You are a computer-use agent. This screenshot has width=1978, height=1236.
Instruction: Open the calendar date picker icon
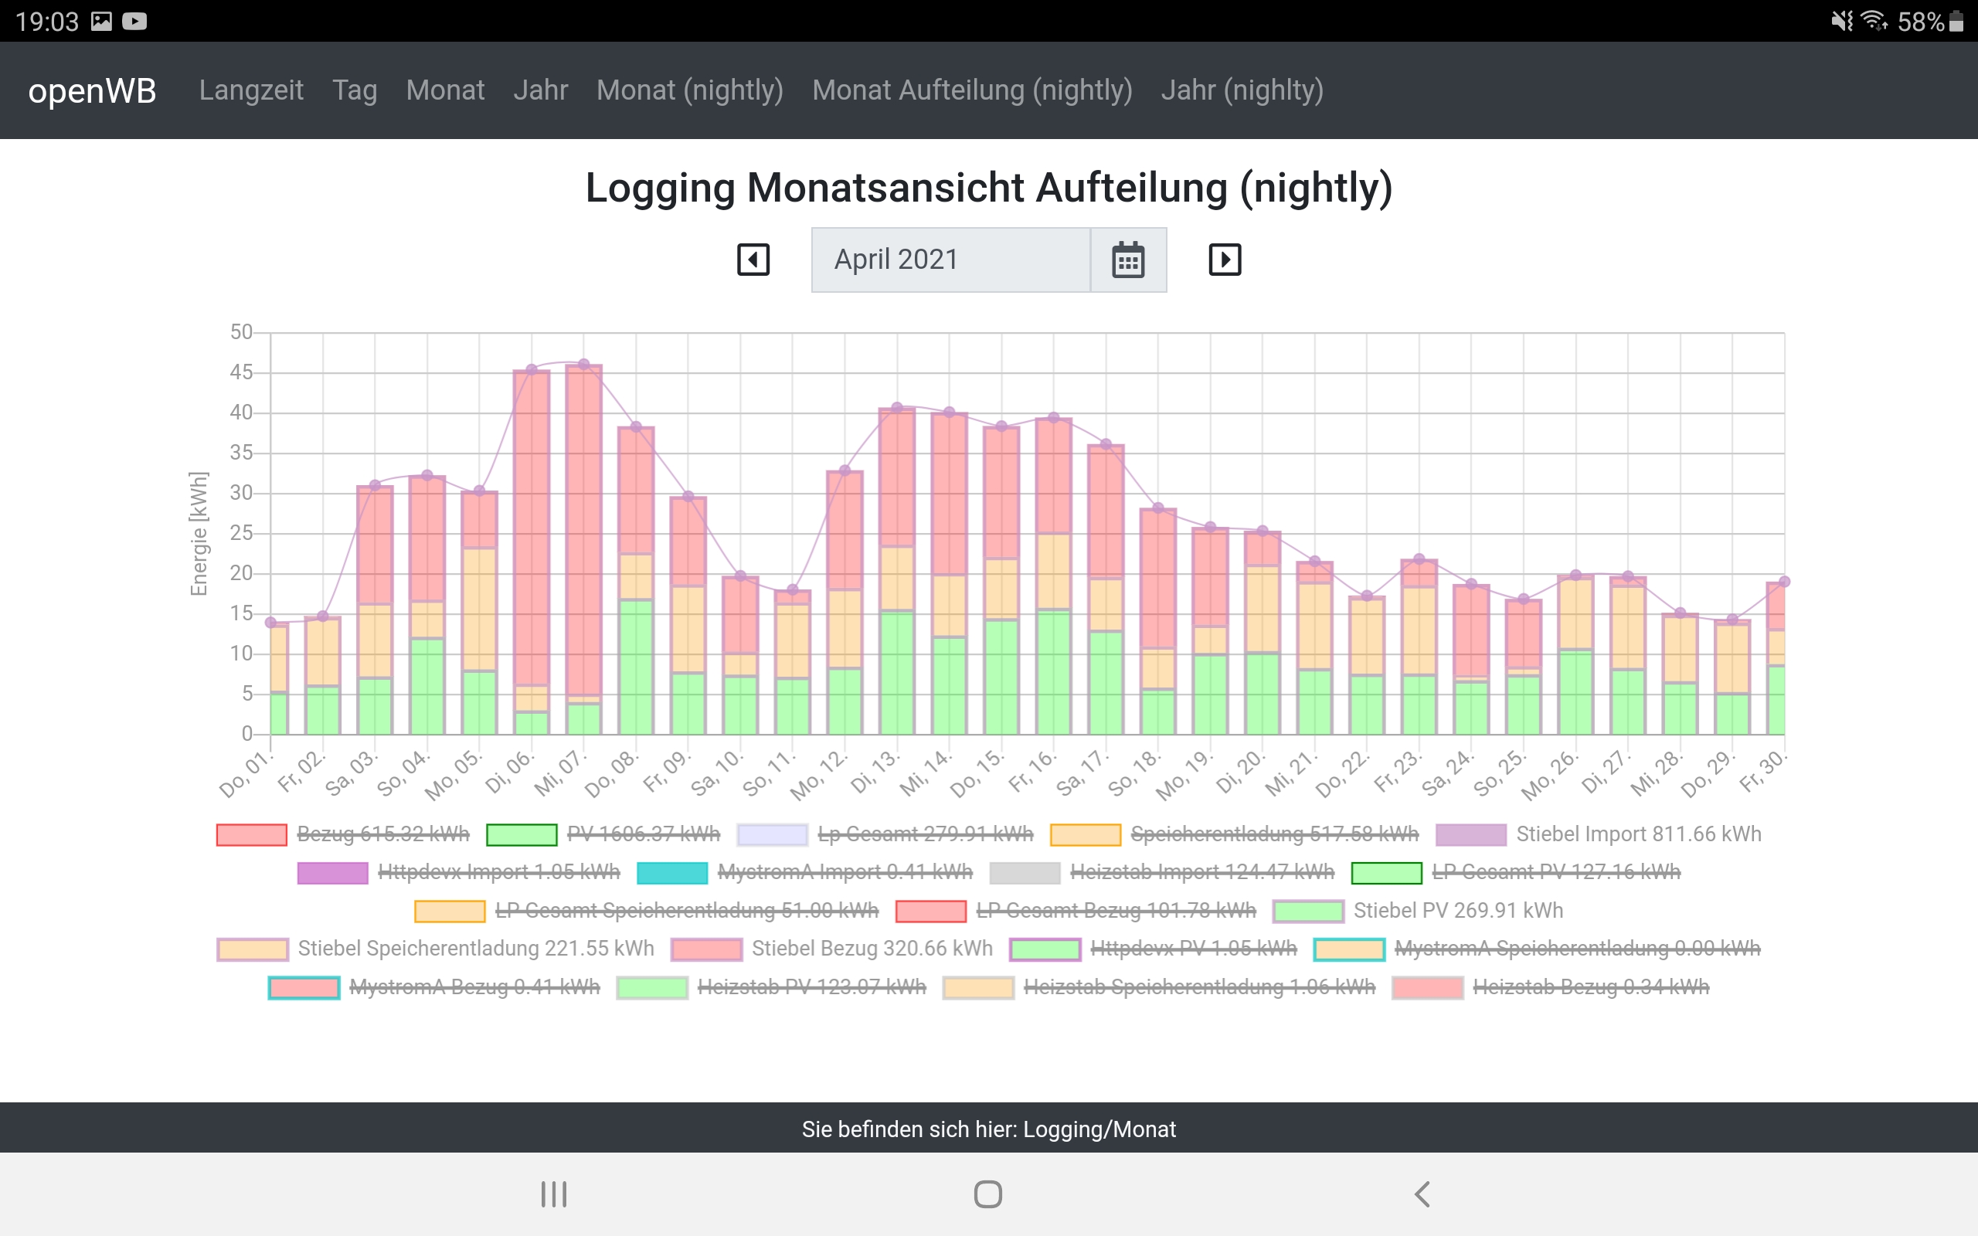tap(1128, 260)
